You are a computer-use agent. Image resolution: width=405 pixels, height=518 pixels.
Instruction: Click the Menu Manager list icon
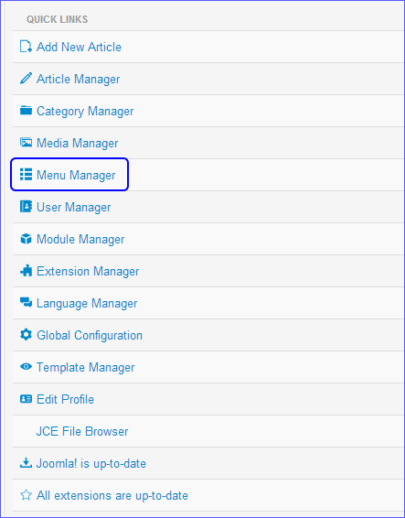26,175
